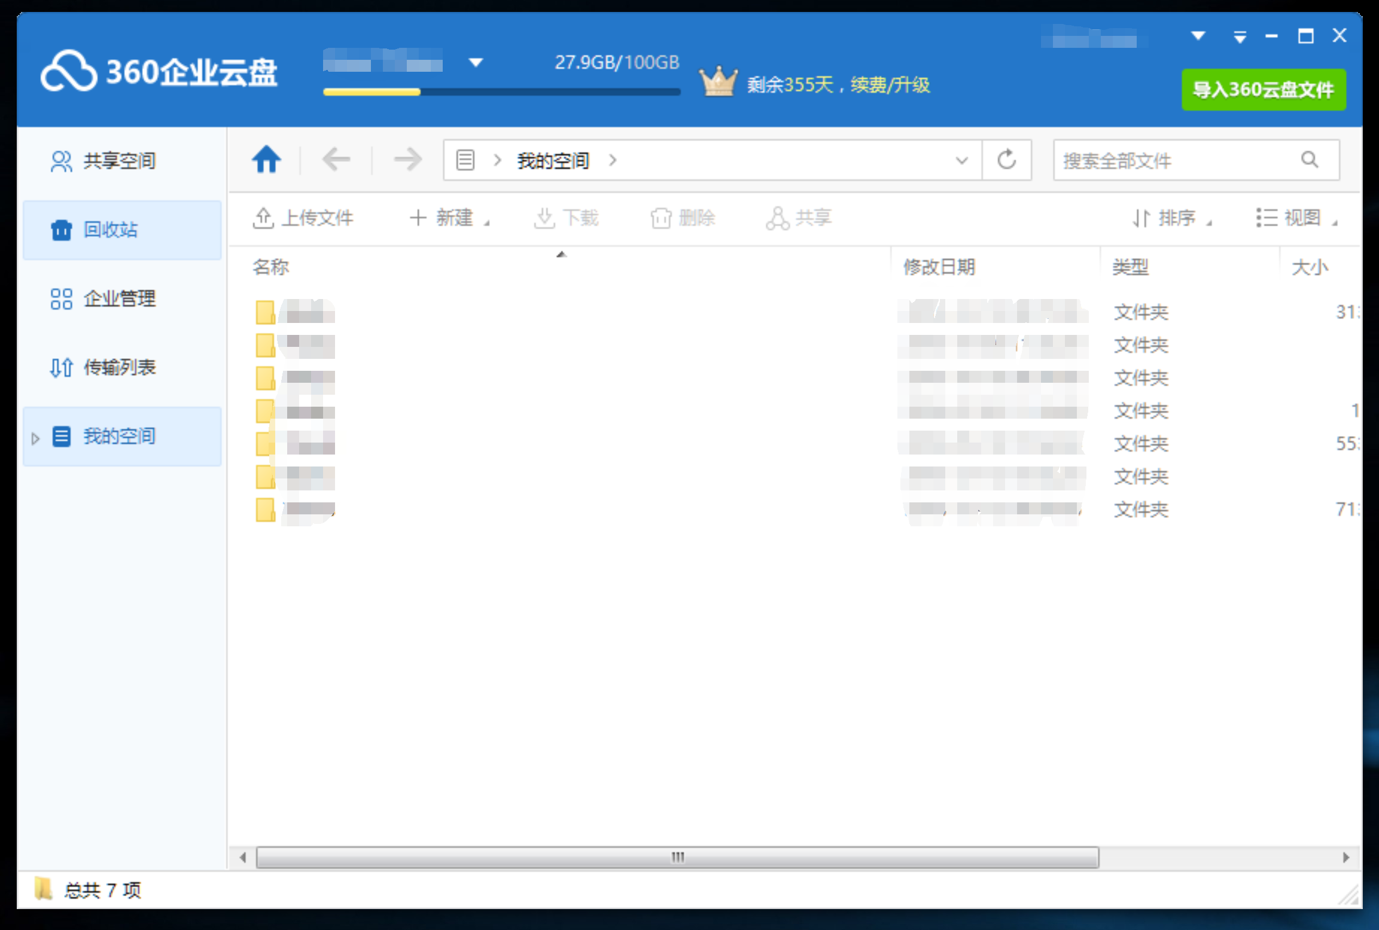Image resolution: width=1379 pixels, height=930 pixels.
Task: Click the 总共 7 项 status text
Action: (x=102, y=891)
